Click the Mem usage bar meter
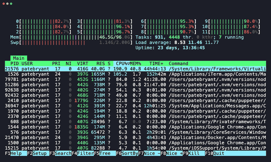This screenshot has width=271, height=162. [x=71, y=37]
